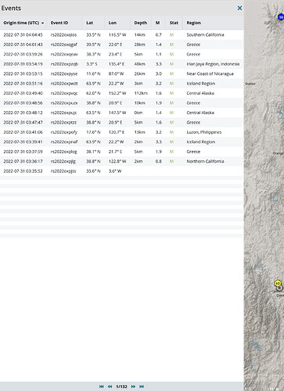Close the Events panel

click(239, 8)
